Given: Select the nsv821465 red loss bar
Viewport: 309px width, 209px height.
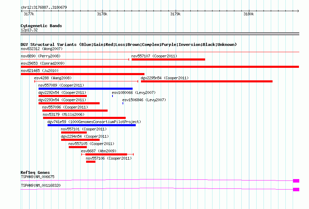Looking at the screenshot, I should 83,74.
